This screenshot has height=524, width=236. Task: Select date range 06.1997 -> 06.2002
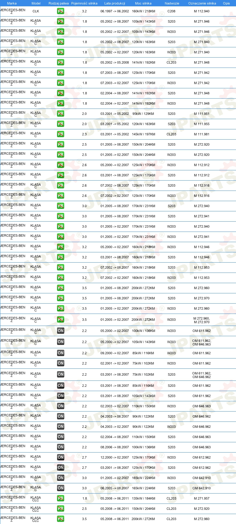click(x=115, y=11)
